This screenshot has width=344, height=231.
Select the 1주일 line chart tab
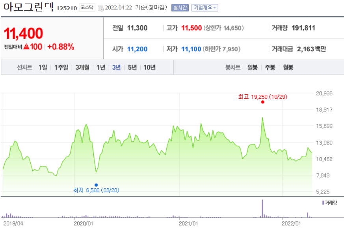(61, 67)
